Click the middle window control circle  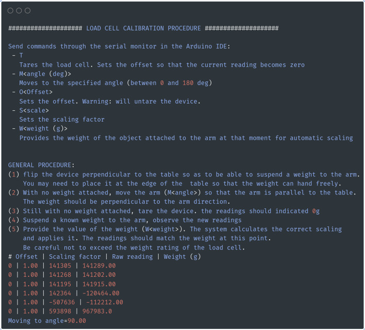click(x=19, y=11)
